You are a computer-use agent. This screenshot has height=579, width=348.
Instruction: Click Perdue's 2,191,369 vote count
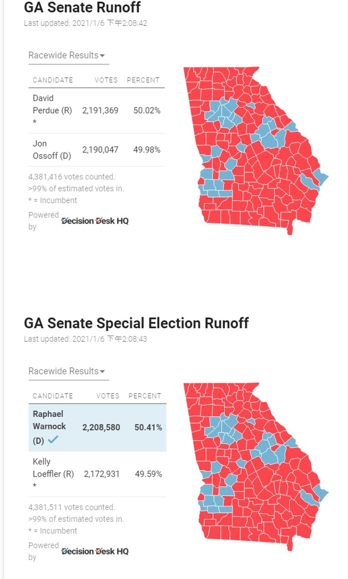coord(100,110)
